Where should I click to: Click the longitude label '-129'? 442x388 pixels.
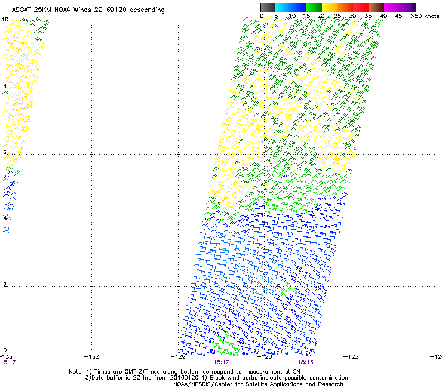[178, 357]
